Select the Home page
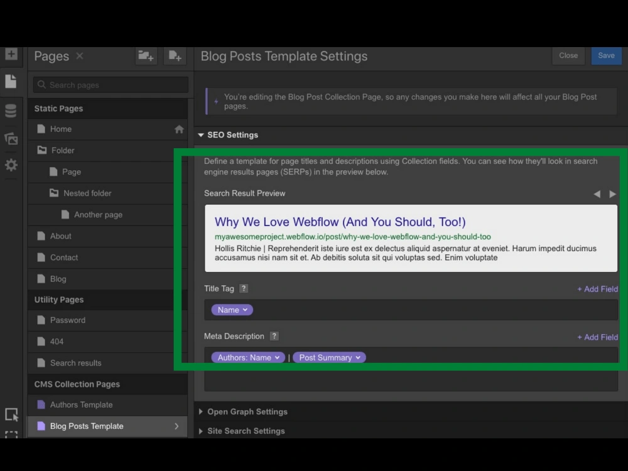 [x=107, y=129]
